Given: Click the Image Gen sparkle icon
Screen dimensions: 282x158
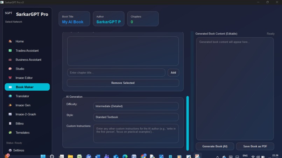Looking at the screenshot, I should [10, 105].
